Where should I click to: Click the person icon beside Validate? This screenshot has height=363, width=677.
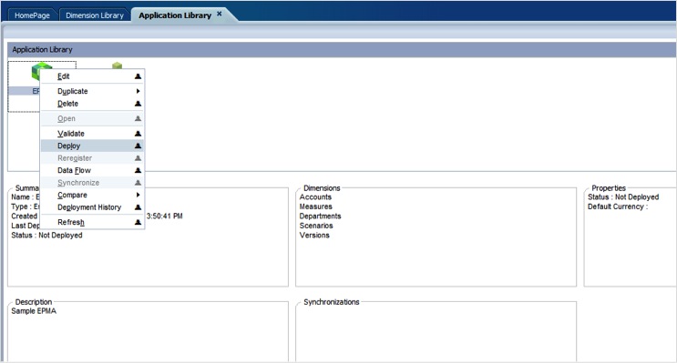point(138,134)
